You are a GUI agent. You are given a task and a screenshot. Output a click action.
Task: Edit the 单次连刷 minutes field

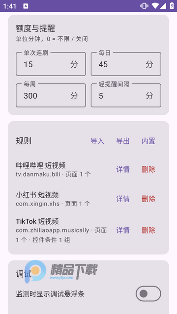pos(51,64)
